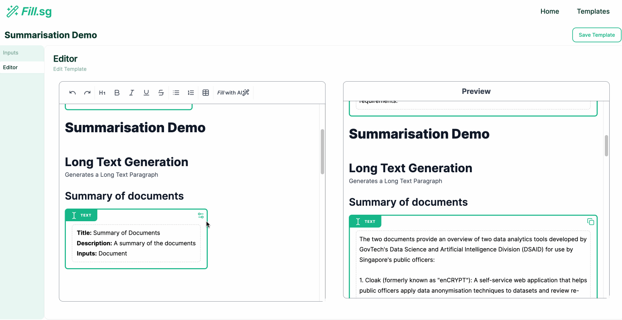Click the Fill with AI button
Image resolution: width=622 pixels, height=320 pixels.
click(233, 93)
